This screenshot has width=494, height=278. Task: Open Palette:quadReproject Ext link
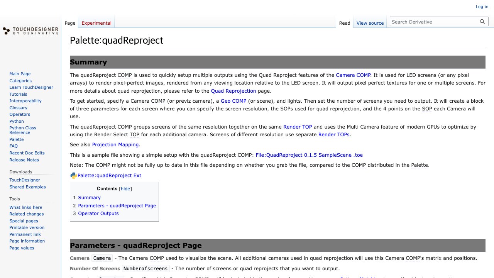tap(109, 176)
